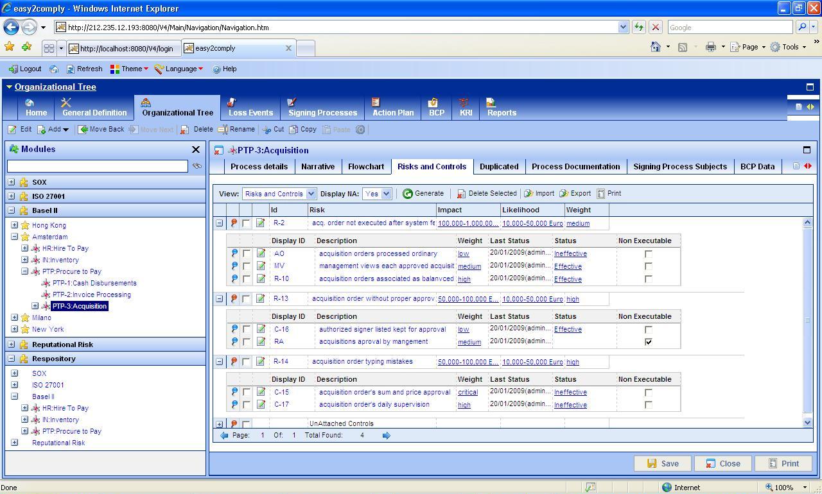Viewport: 822px width, 494px height.
Task: Open the Display NA dropdown
Action: coord(386,194)
